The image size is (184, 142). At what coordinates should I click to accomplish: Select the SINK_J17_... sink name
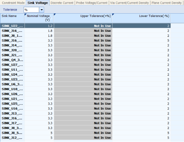pyautogui.click(x=12, y=123)
